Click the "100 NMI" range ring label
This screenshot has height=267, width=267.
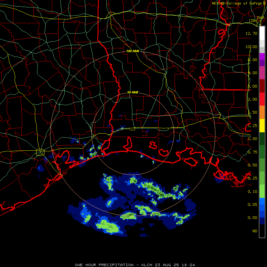tap(133, 51)
